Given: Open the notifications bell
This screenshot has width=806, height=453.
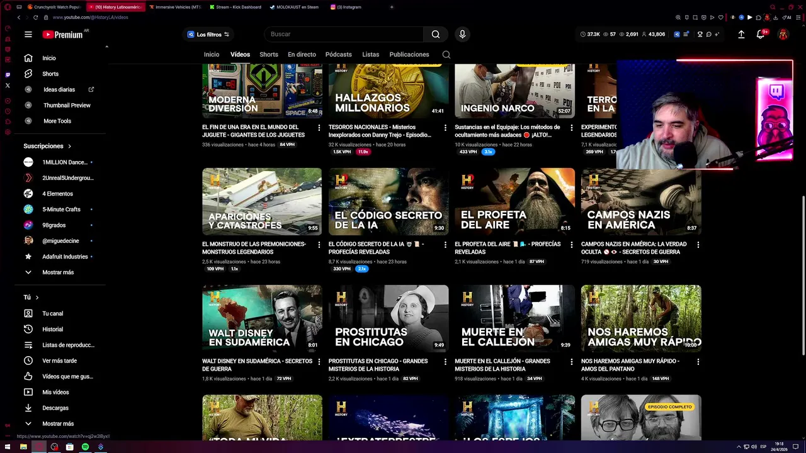Looking at the screenshot, I should (761, 35).
